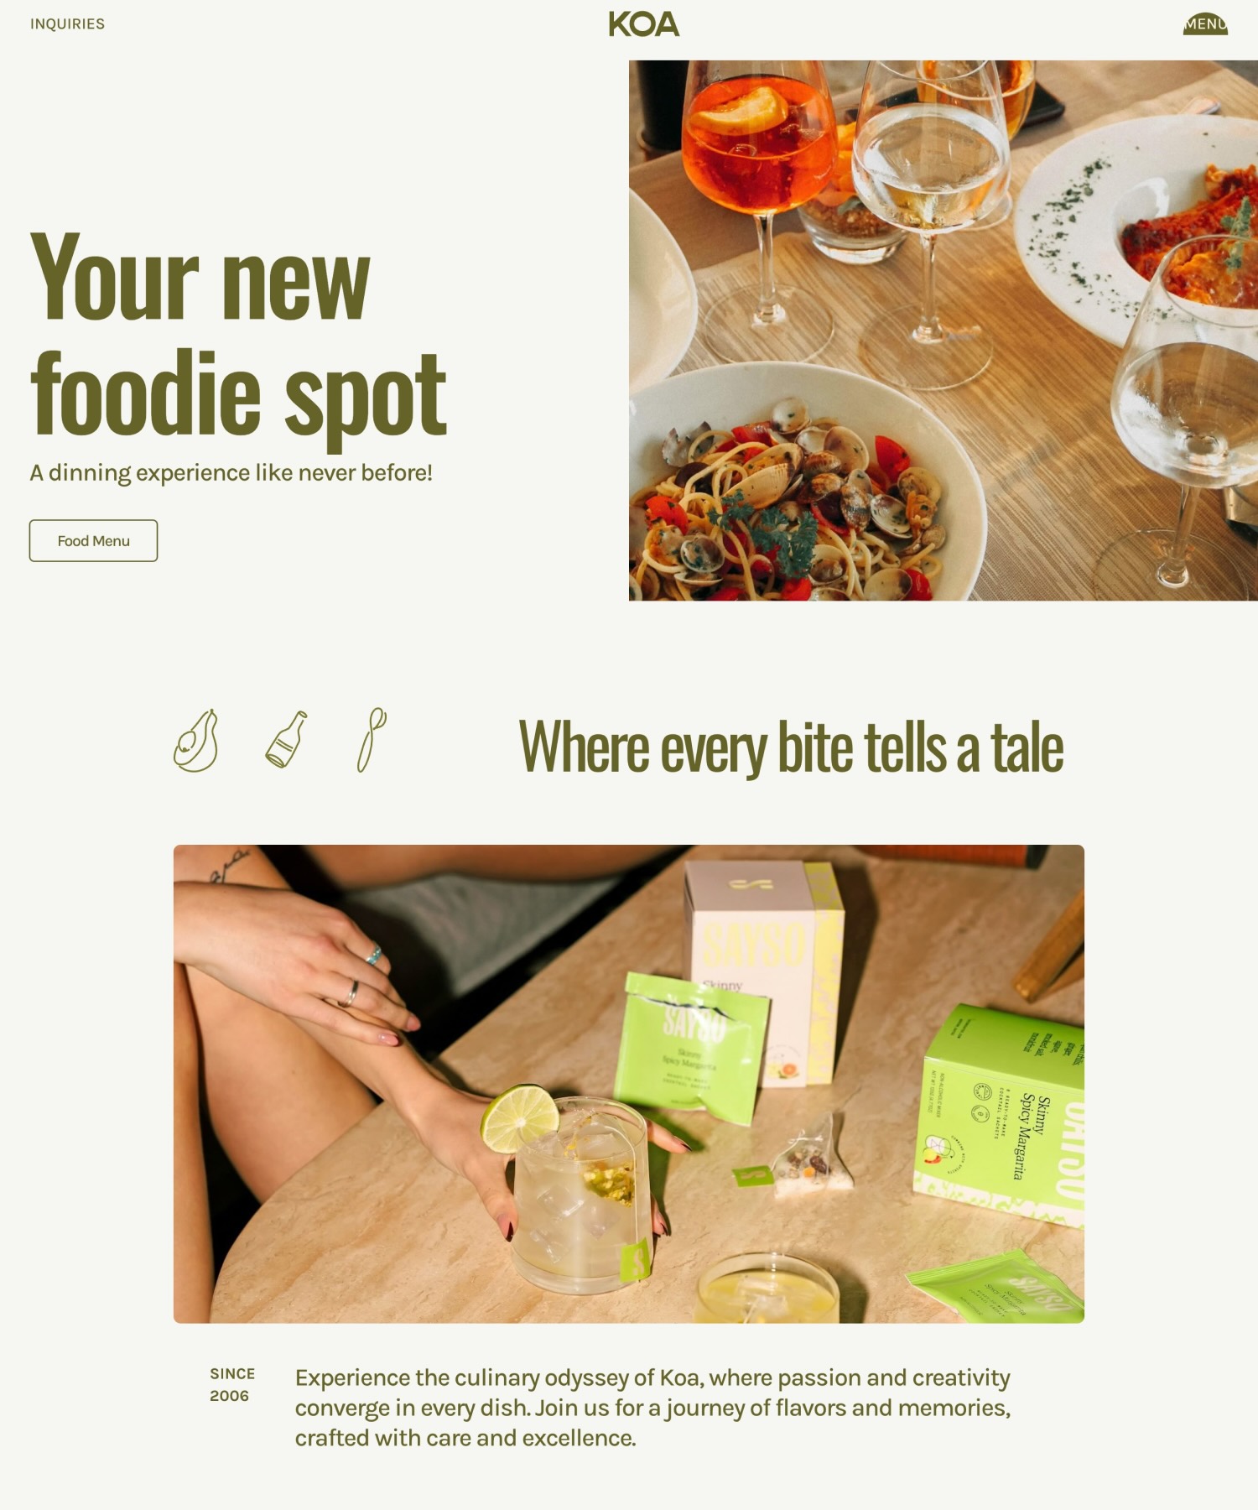
Task: Click the "Where every bite tells a tale" heading
Action: [791, 747]
